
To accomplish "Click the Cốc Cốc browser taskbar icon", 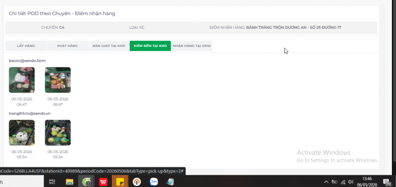I will point(87,182).
